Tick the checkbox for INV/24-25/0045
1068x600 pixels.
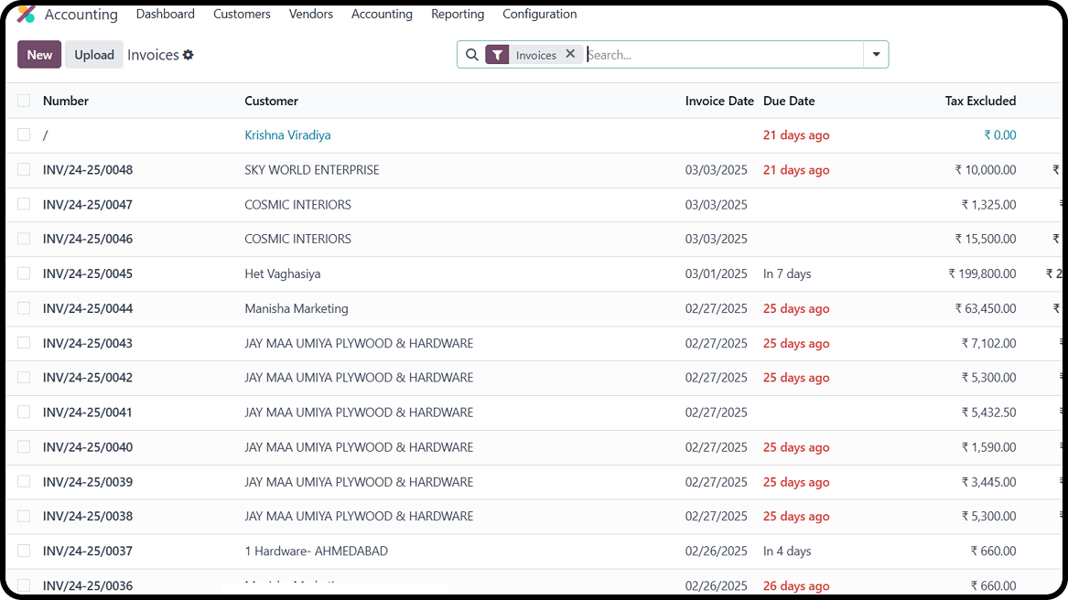pyautogui.click(x=24, y=273)
